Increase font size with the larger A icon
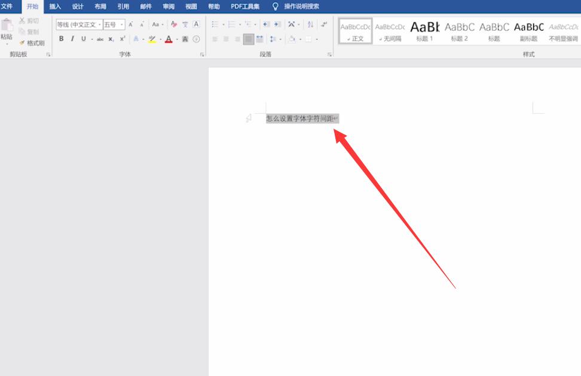 pyautogui.click(x=130, y=25)
